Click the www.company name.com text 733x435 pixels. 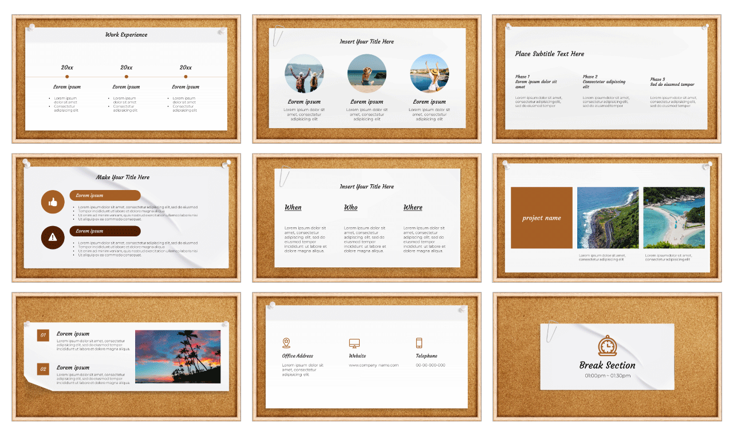[374, 365]
